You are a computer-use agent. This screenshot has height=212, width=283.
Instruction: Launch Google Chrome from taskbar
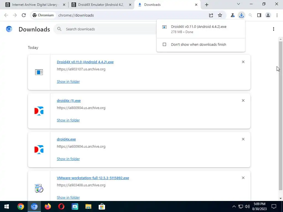(x=20, y=206)
